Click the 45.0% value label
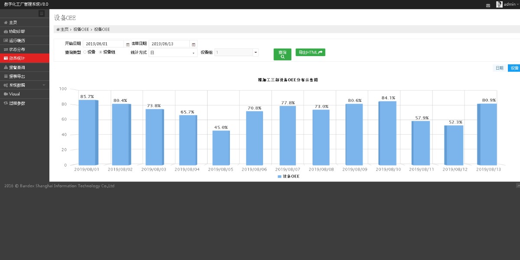The width and height of the screenshot is (520, 260). (x=221, y=127)
